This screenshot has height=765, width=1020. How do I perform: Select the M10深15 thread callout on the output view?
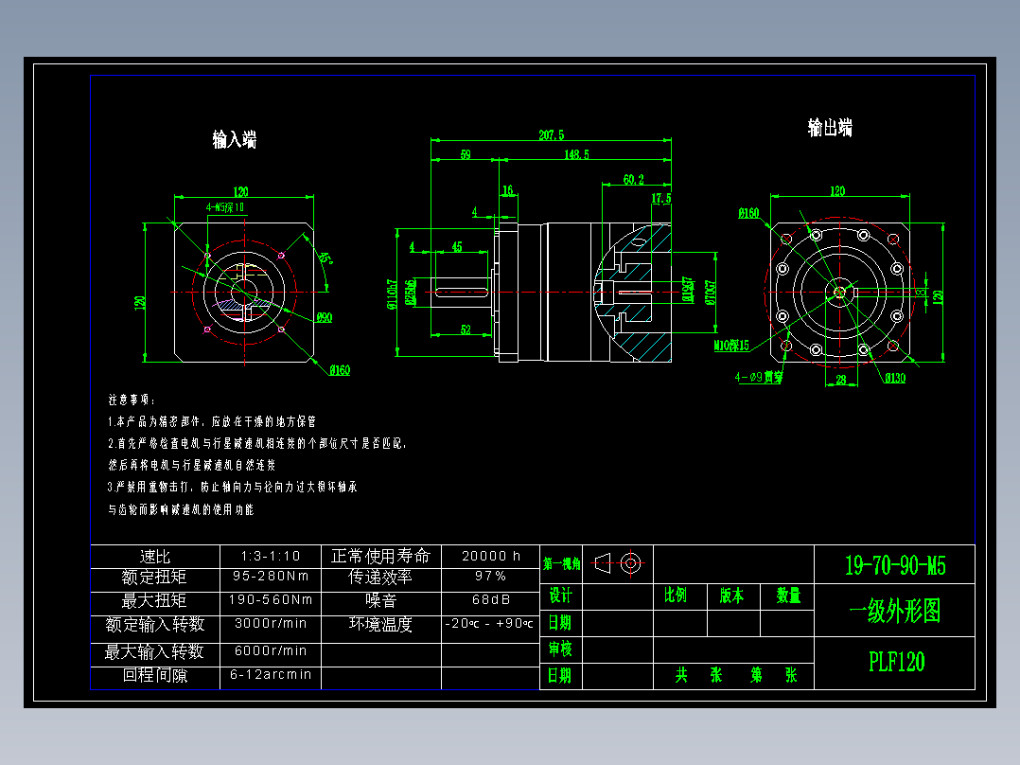point(731,346)
